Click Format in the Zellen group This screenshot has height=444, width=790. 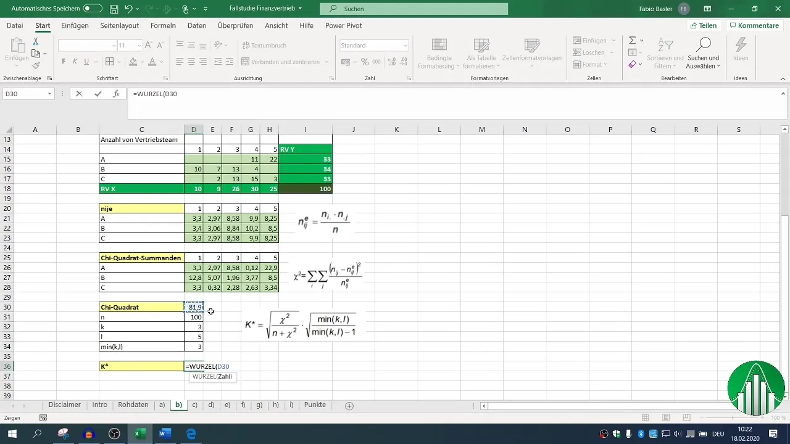(589, 64)
